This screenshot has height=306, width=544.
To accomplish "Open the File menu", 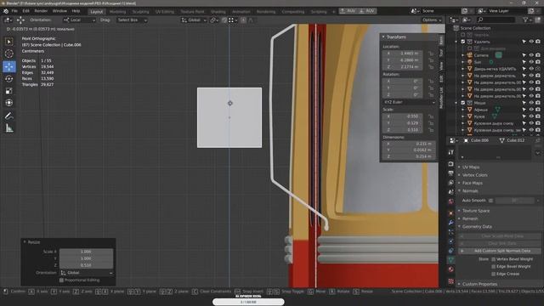I will (14, 11).
